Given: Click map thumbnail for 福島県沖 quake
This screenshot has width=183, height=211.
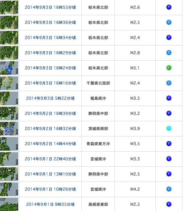Looking at the screenshot, I should 9,98.
